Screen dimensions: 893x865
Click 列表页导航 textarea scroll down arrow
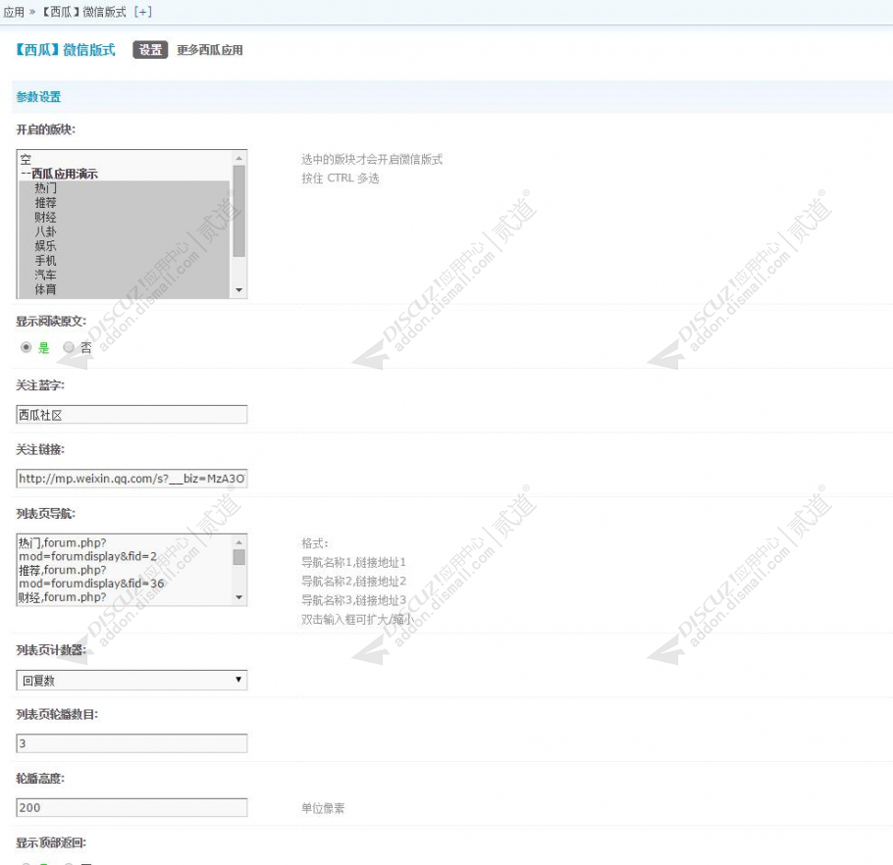[x=239, y=597]
